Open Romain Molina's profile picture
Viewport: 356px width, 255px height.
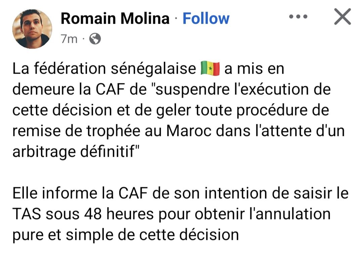(x=32, y=28)
